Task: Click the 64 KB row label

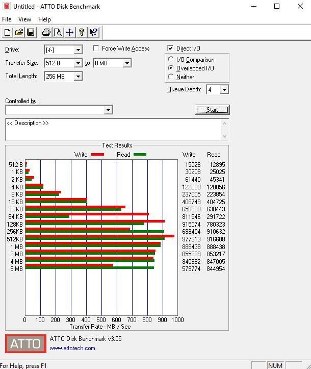Action: (x=15, y=216)
